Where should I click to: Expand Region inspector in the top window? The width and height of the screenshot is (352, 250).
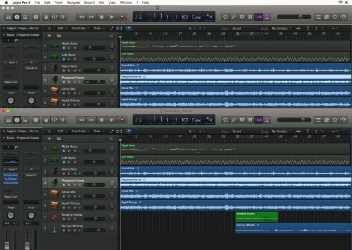coord(4,28)
